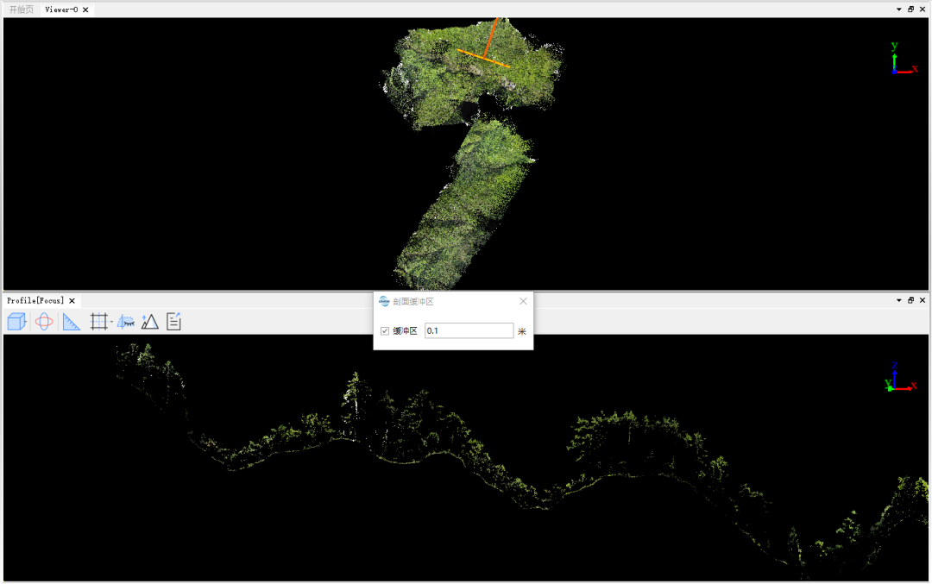Click the XY axis gizmo in Viewer-0
This screenshot has height=584, width=932.
point(904,58)
